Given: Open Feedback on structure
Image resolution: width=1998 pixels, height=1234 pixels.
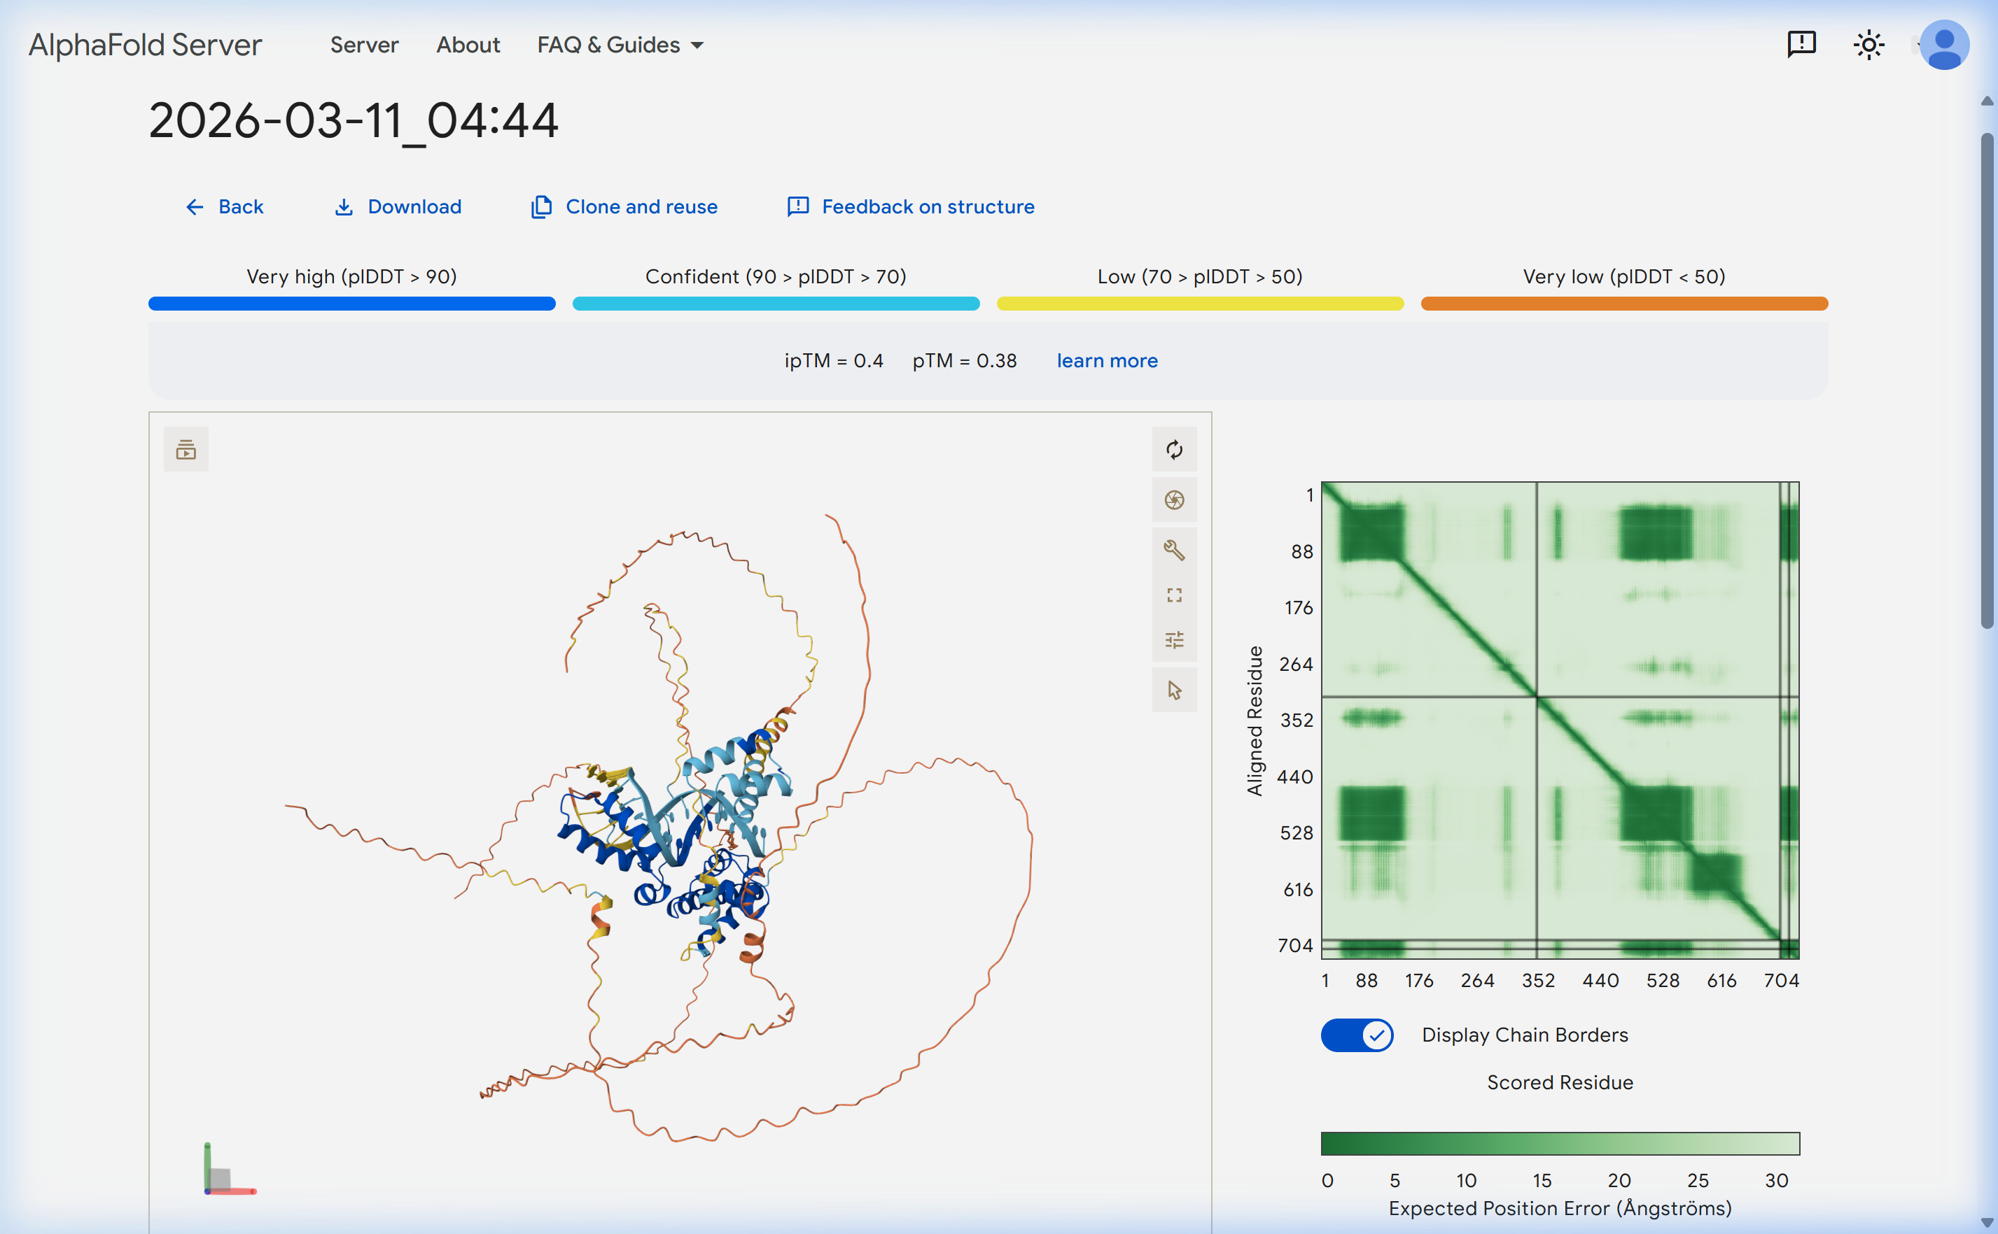Looking at the screenshot, I should 911,206.
